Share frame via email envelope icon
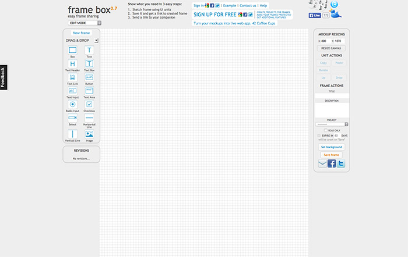The width and height of the screenshot is (408, 257). click(x=322, y=164)
